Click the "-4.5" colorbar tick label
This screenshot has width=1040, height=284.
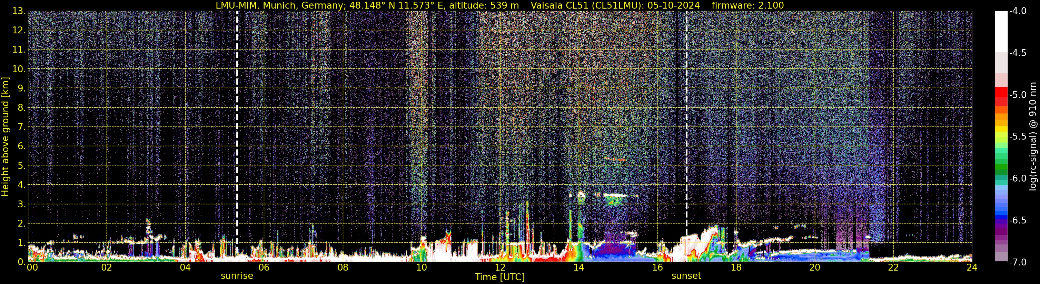(1017, 53)
